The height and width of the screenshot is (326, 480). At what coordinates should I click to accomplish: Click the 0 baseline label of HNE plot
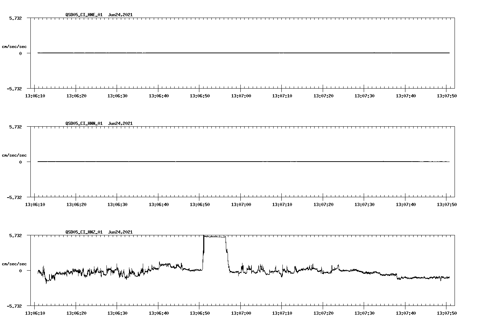point(21,54)
